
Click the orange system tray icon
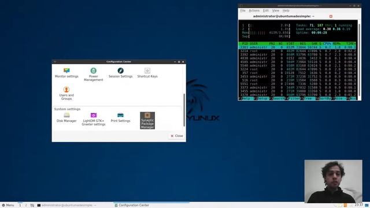click(x=345, y=206)
